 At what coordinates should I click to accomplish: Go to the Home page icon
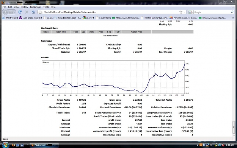(x=33, y=12)
